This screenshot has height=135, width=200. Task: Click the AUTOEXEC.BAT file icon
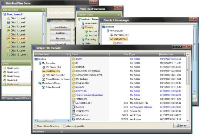click(74, 103)
